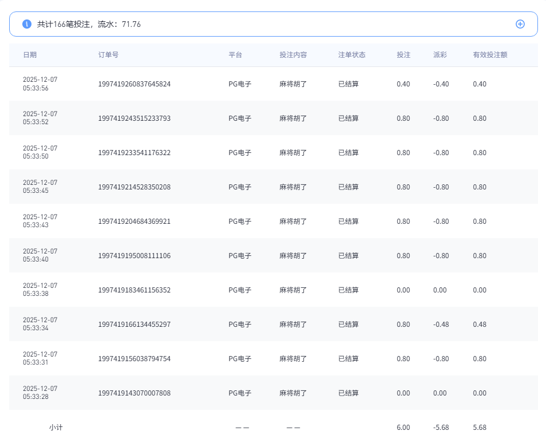
Task: Click order number 1997419214528350208
Action: [134, 187]
